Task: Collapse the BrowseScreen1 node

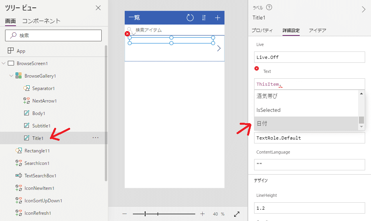Action: click(4, 64)
